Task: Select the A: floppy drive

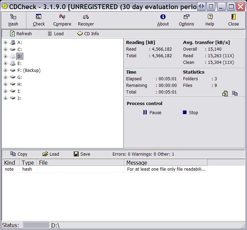Action: [x=20, y=43]
